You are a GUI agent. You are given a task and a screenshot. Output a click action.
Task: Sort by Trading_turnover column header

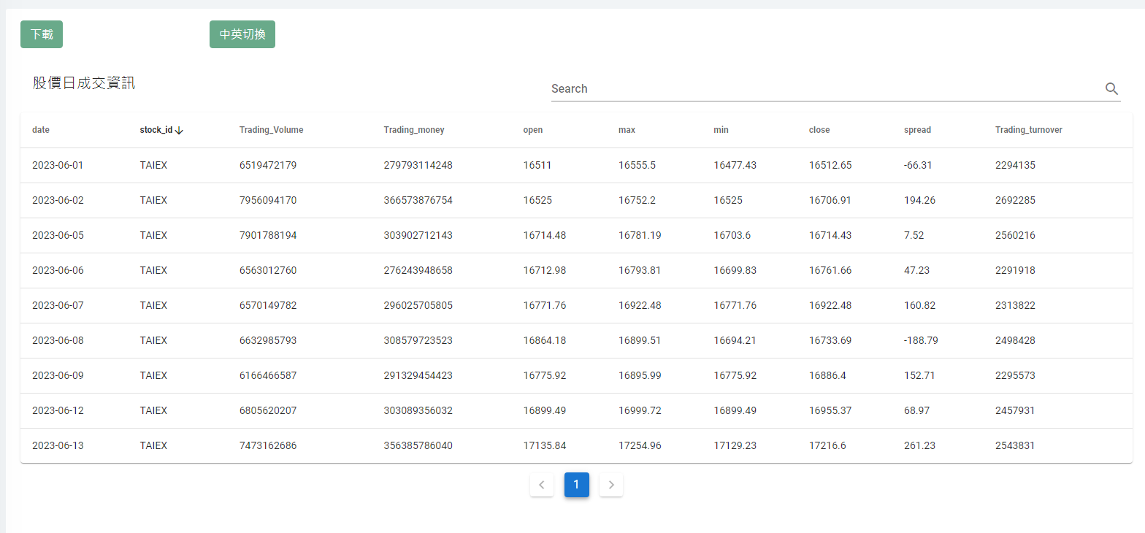point(1028,130)
